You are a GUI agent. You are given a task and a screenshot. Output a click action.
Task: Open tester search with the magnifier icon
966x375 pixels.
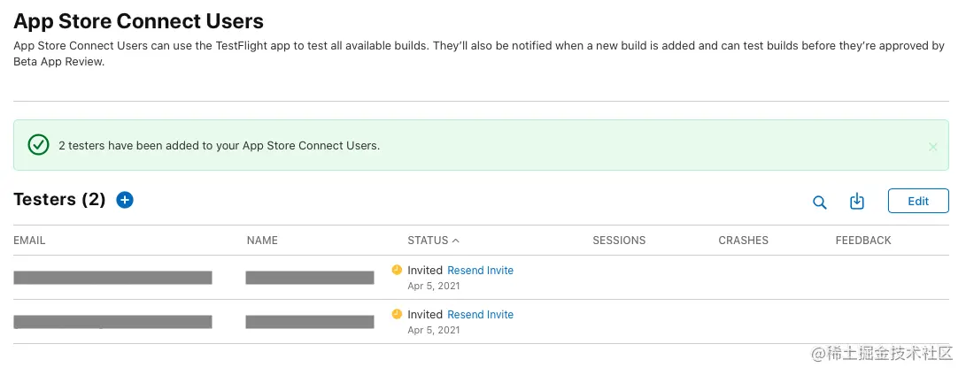pyautogui.click(x=819, y=202)
